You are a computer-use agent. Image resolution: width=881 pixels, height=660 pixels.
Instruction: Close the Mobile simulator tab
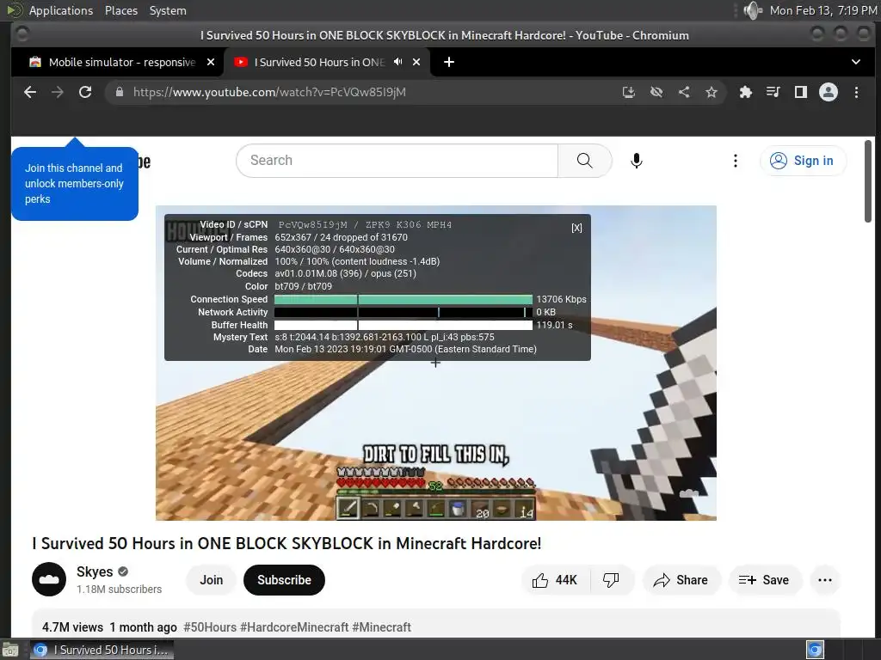point(211,62)
